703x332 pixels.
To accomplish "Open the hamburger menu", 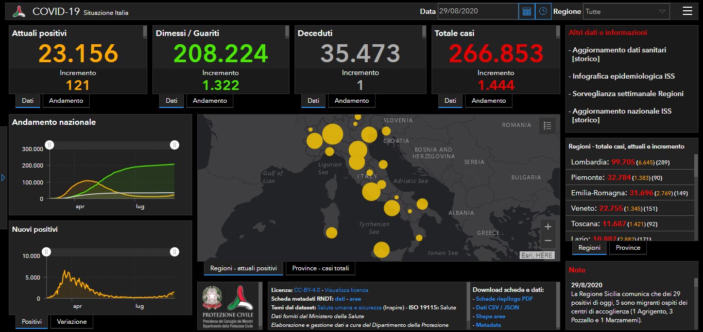I will pos(687,11).
